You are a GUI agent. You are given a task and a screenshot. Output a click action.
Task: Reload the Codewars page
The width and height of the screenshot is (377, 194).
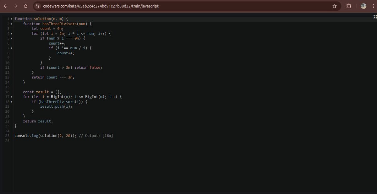(26, 6)
